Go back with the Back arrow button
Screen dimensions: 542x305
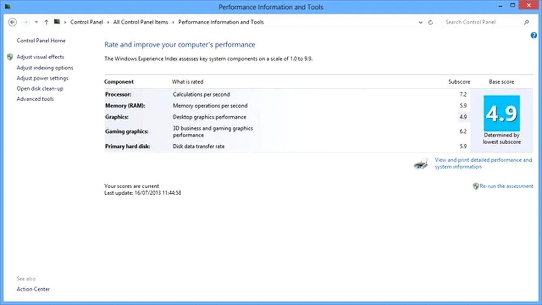13,22
